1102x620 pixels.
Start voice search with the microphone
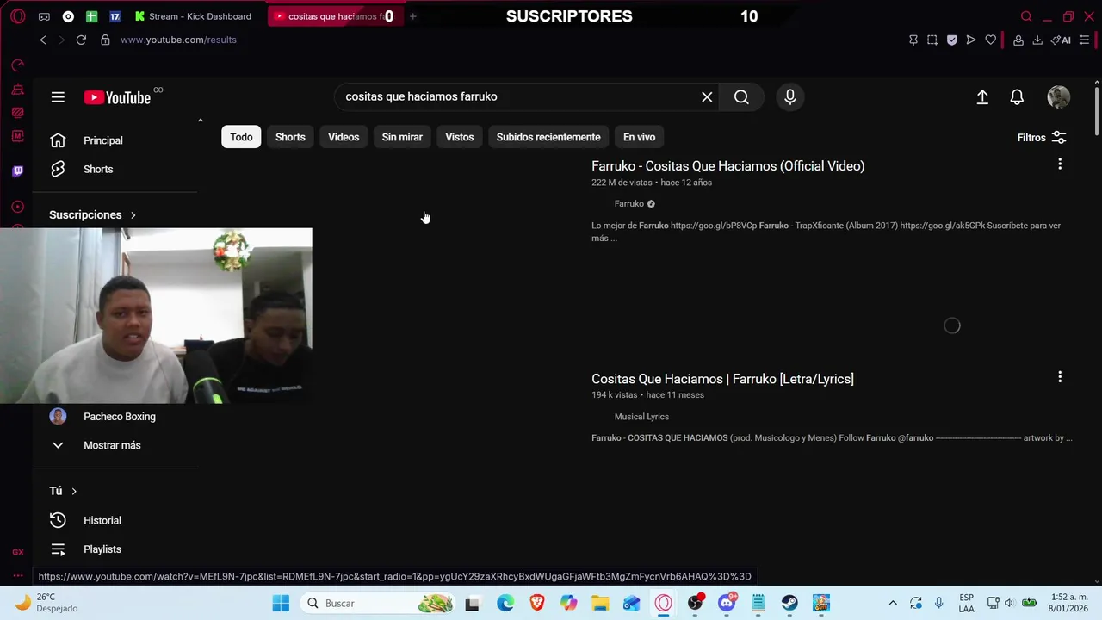[789, 97]
